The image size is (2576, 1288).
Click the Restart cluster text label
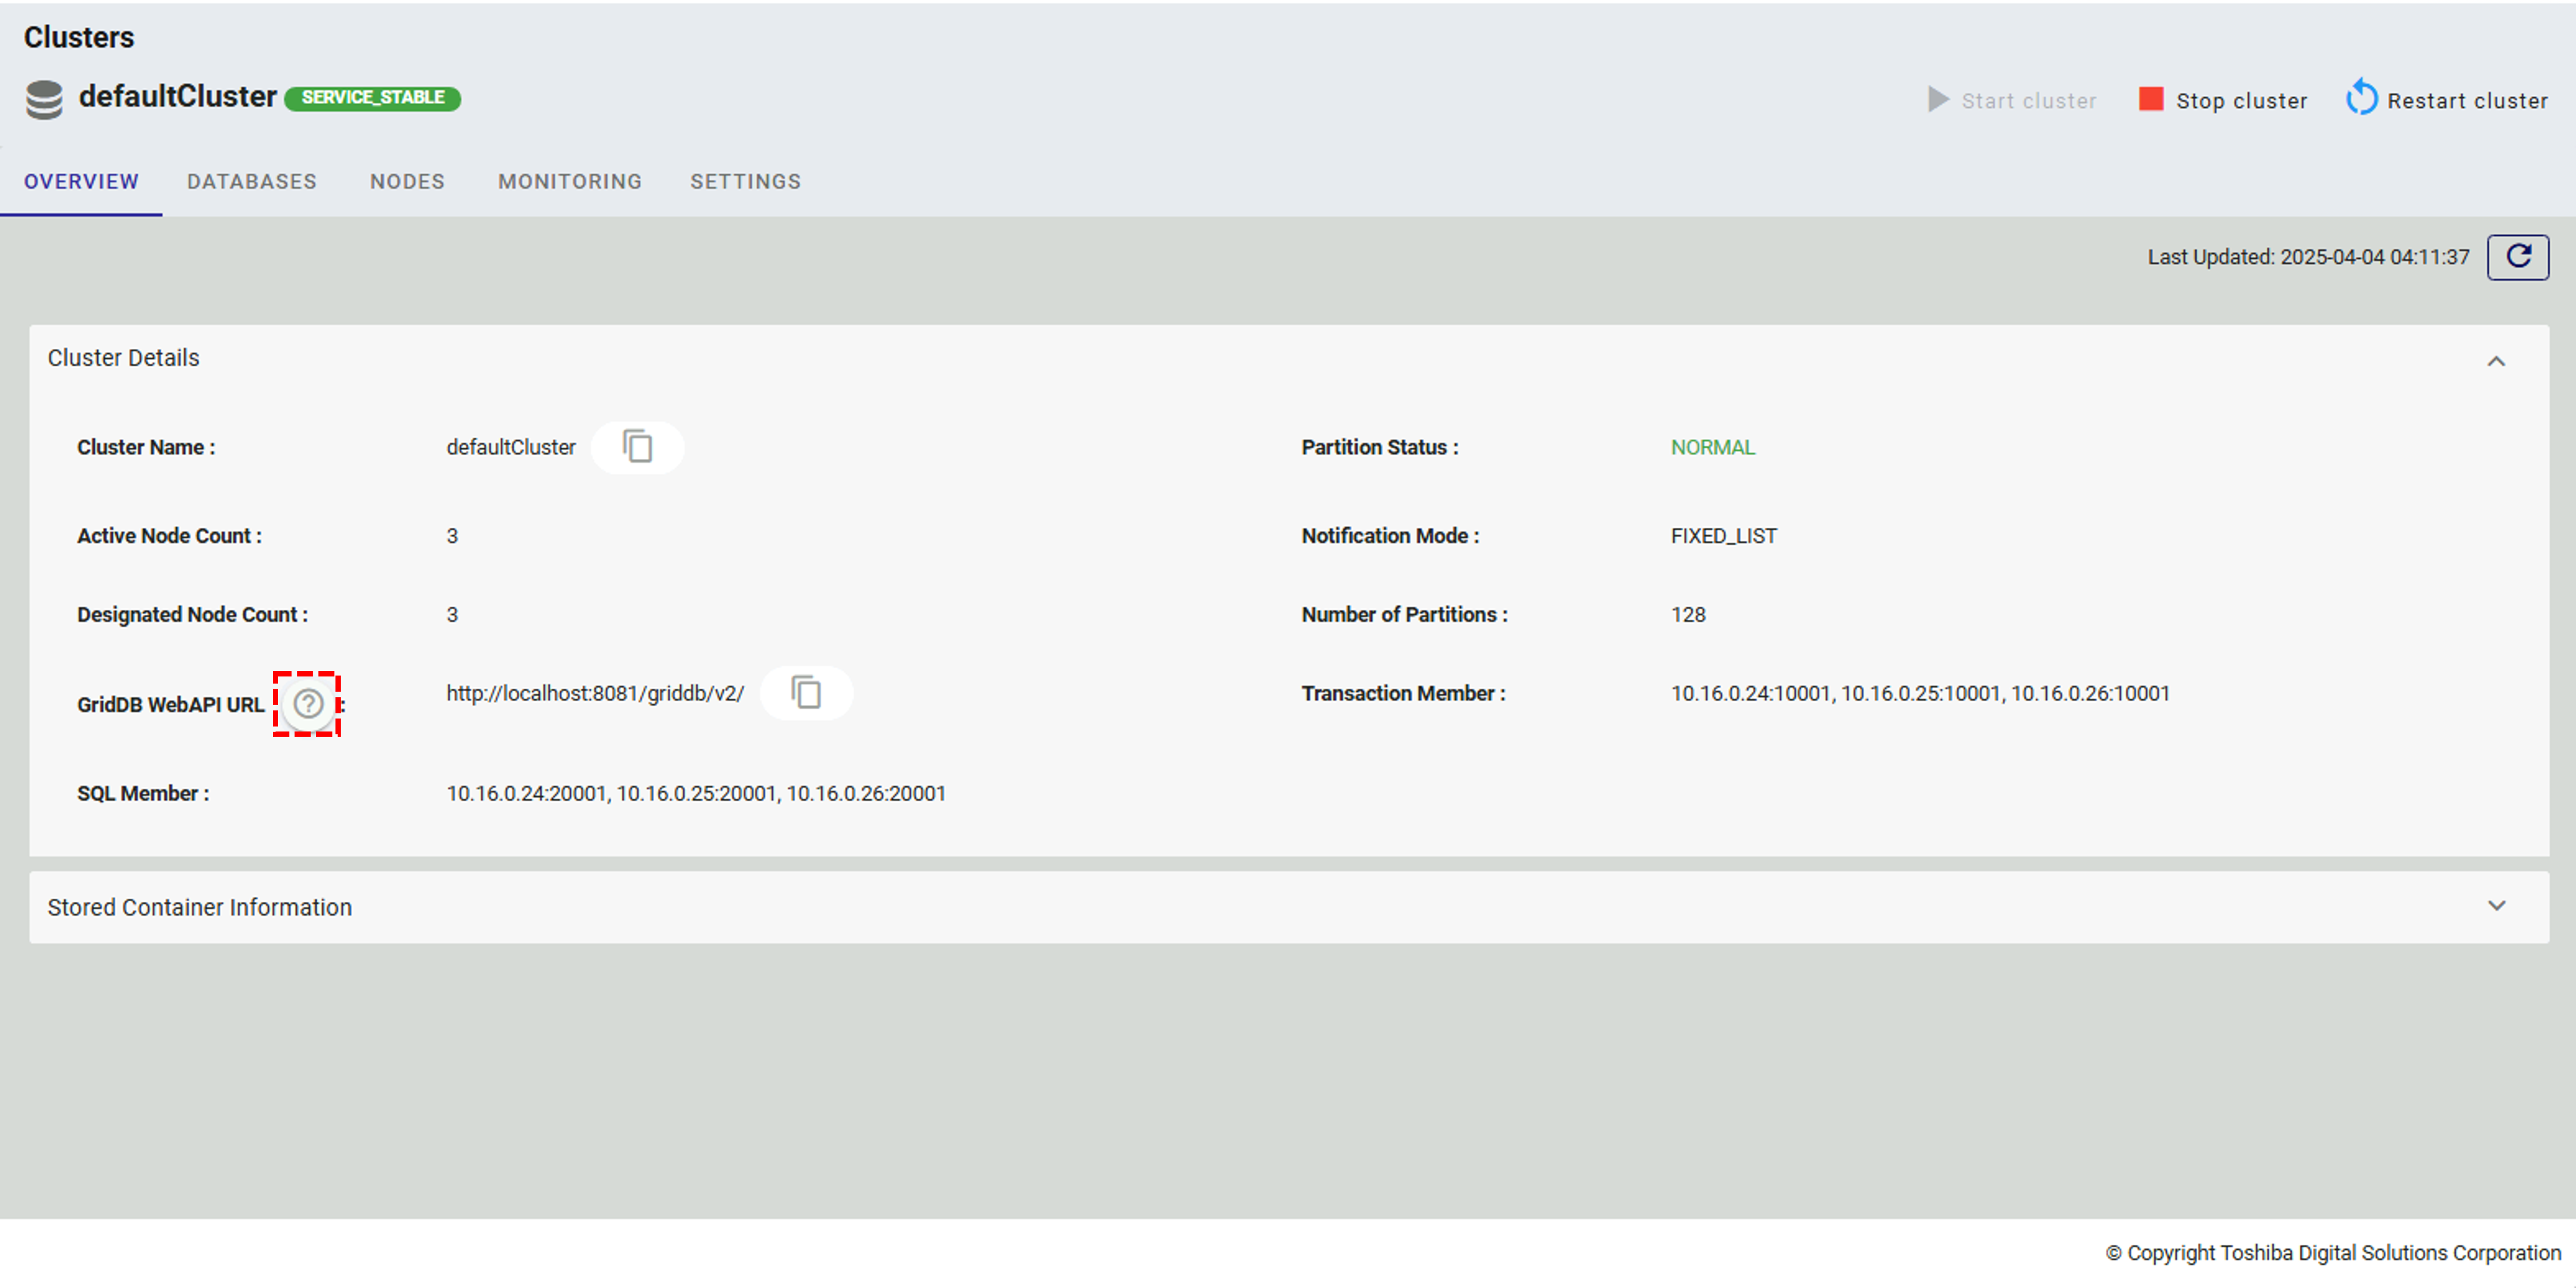click(x=2467, y=101)
